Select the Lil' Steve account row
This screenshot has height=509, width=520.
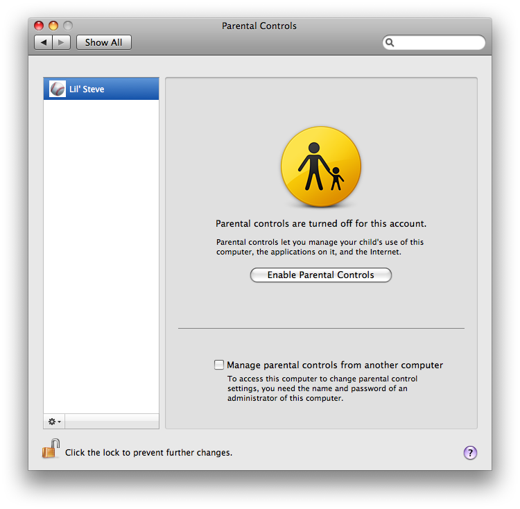click(x=101, y=89)
